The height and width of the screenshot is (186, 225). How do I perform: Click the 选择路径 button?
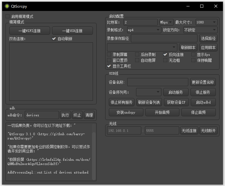tap(208, 38)
